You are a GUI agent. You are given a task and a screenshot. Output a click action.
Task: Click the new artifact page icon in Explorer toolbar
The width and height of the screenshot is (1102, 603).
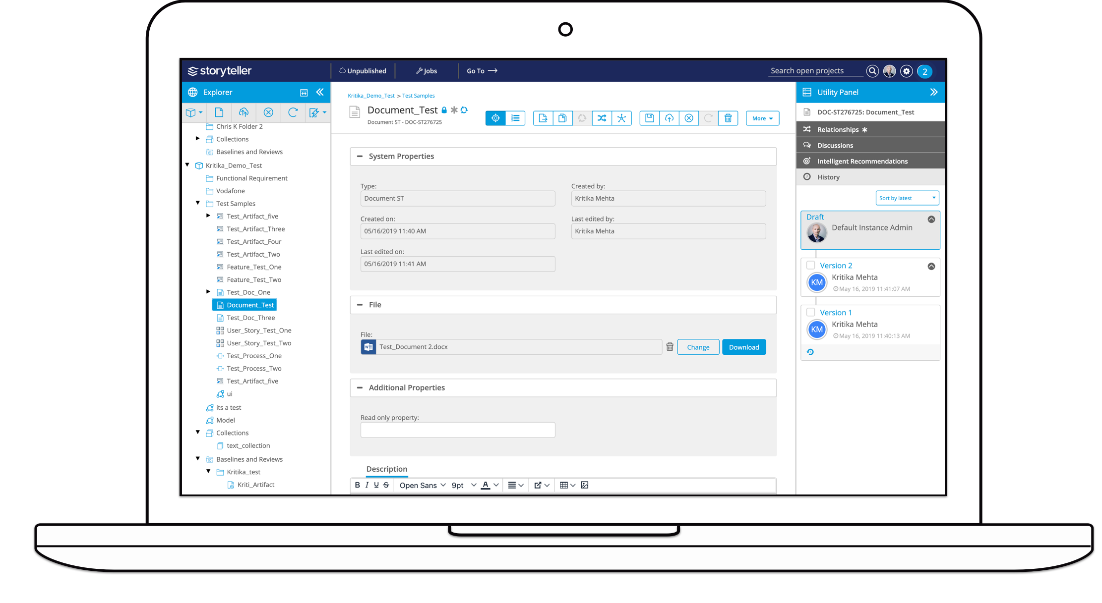coord(219,112)
